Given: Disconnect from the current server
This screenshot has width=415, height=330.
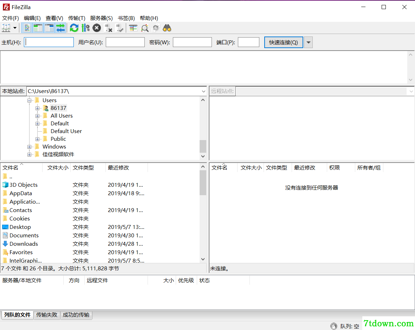Looking at the screenshot, I should point(108,28).
